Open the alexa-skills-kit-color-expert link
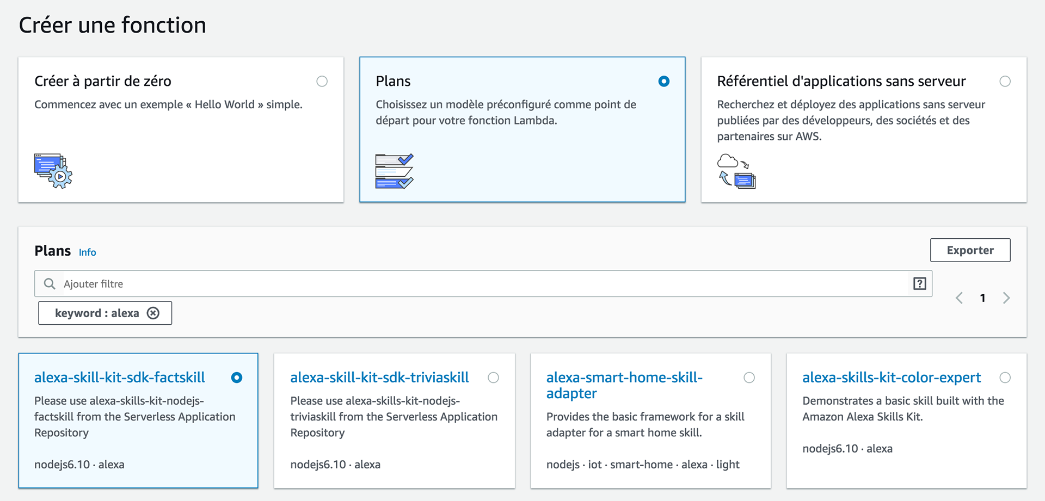This screenshot has height=501, width=1045. 892,378
